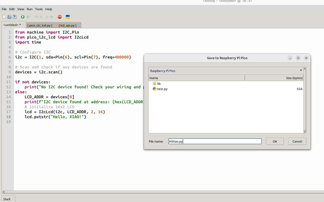Click the '# Configure I2C' comment
The image size is (324, 202).
33,52
